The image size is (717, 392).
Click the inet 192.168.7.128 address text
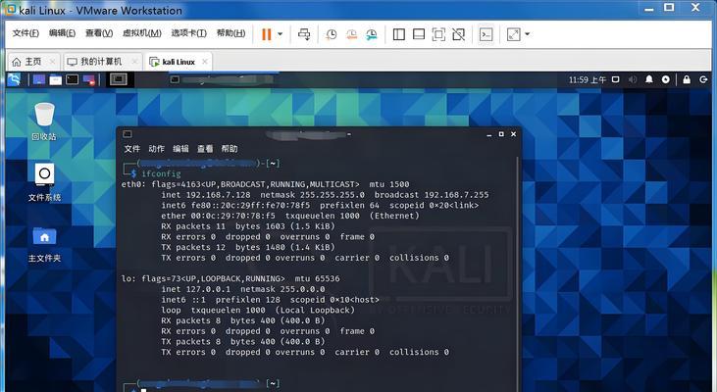click(x=206, y=195)
